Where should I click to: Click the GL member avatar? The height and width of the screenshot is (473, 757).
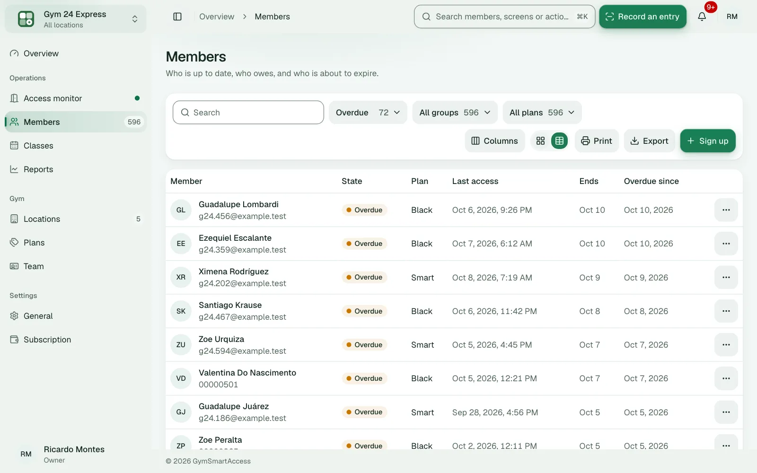click(x=181, y=210)
